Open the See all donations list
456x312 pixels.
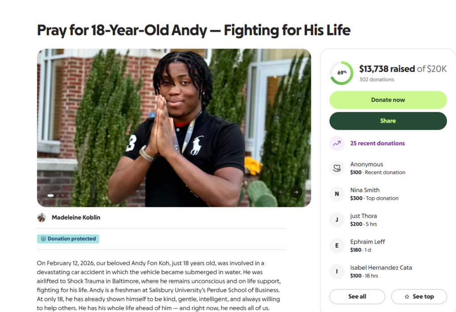(x=357, y=296)
